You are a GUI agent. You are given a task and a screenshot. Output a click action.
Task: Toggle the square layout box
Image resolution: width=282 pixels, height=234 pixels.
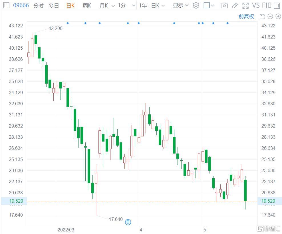pyautogui.click(x=206, y=5)
